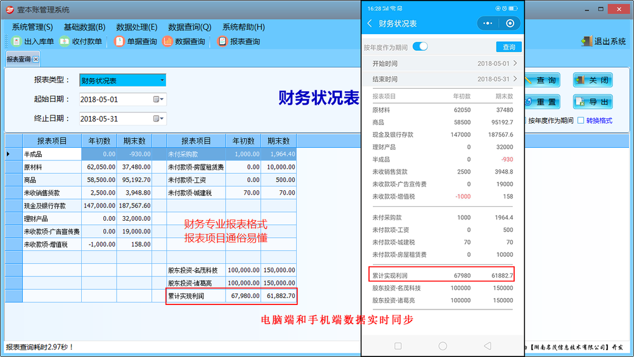634x357 pixels.
Task: Click the 未收款项-增值税 desktop cell
Action: point(52,245)
